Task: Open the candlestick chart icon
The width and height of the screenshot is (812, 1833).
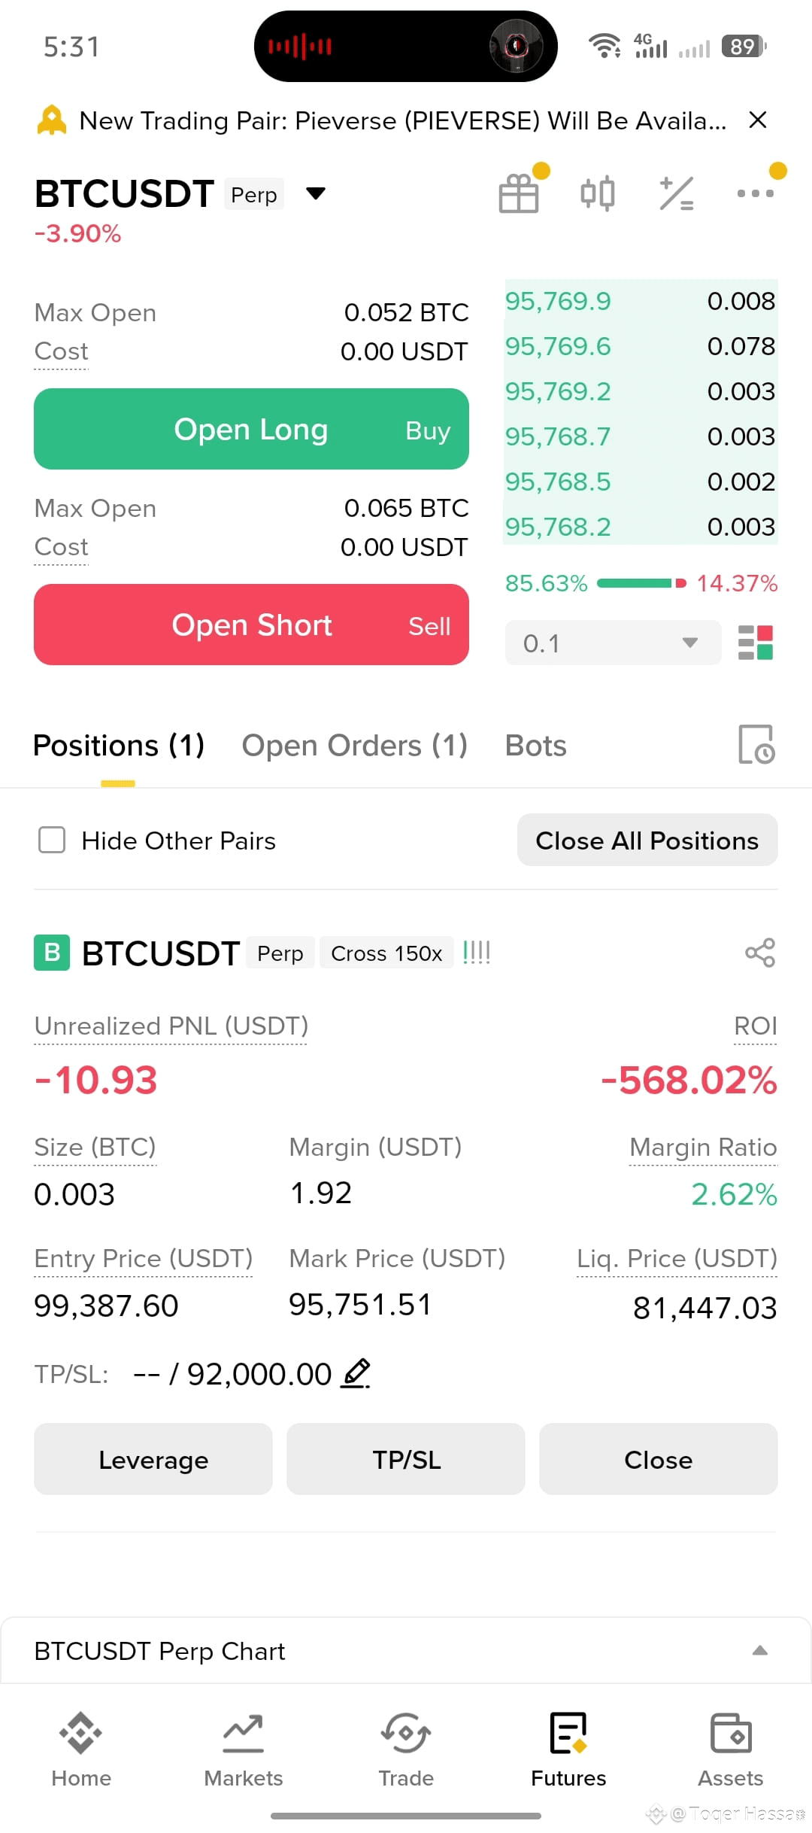Action: pyautogui.click(x=598, y=193)
